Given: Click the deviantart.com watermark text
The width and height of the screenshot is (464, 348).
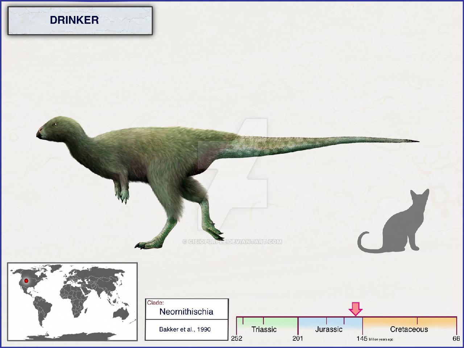Looking at the screenshot, I should coord(232,241).
